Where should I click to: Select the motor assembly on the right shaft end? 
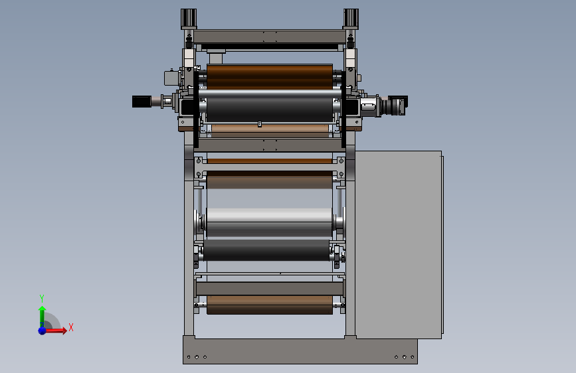click(384, 106)
